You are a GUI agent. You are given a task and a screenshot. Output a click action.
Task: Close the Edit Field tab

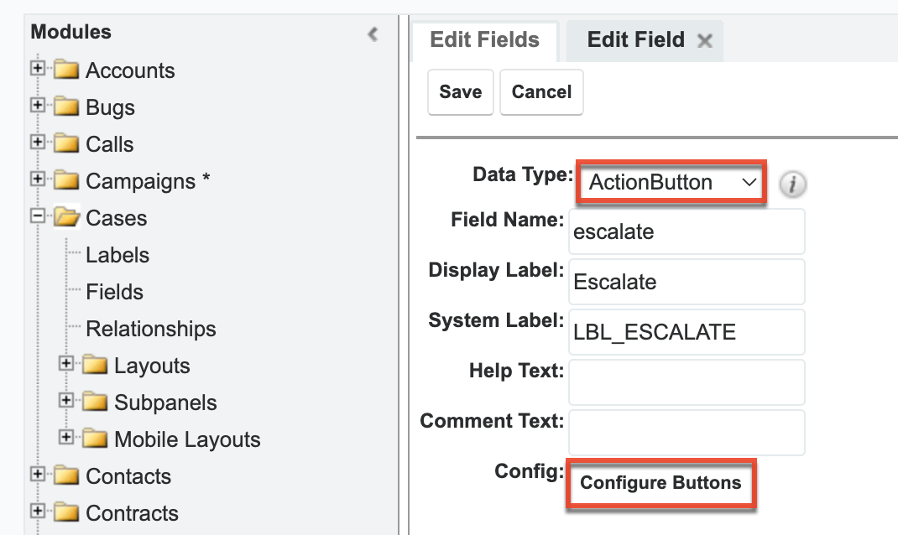(706, 40)
